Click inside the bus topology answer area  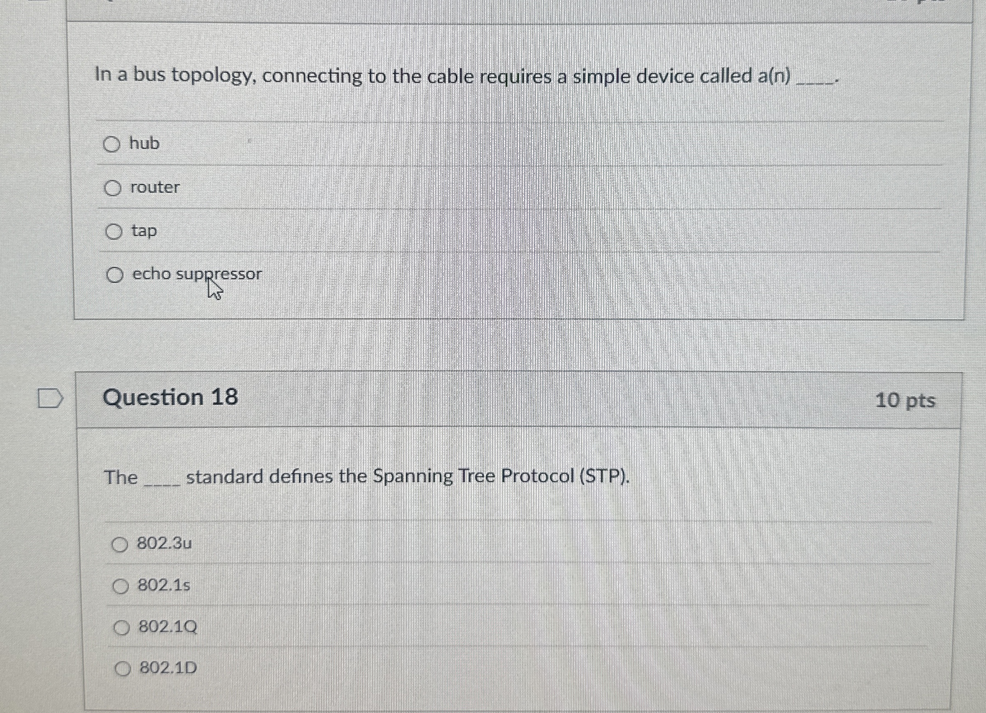click(522, 209)
